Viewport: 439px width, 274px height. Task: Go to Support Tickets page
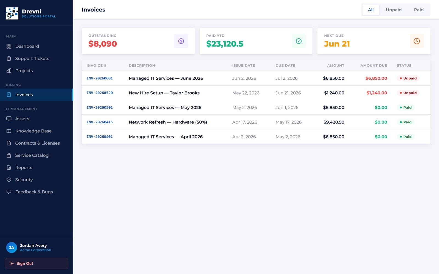coord(36,58)
